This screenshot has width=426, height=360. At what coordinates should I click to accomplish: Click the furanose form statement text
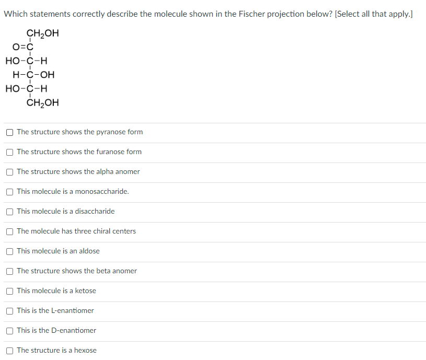click(79, 152)
